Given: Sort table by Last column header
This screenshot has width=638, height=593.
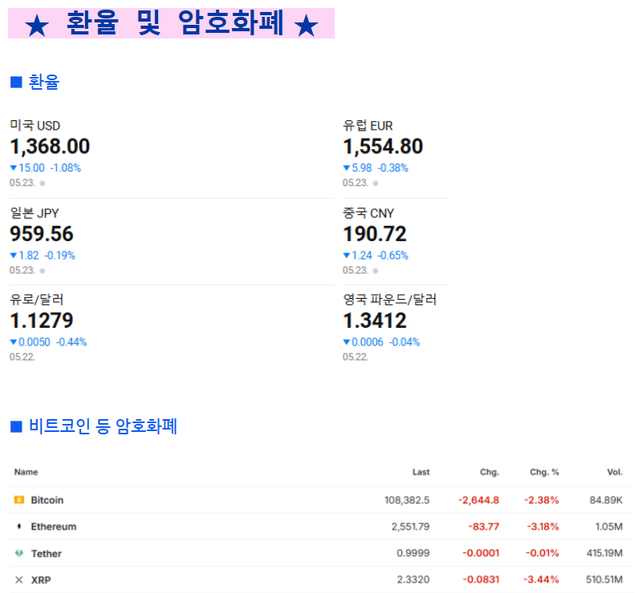Looking at the screenshot, I should (x=421, y=472).
